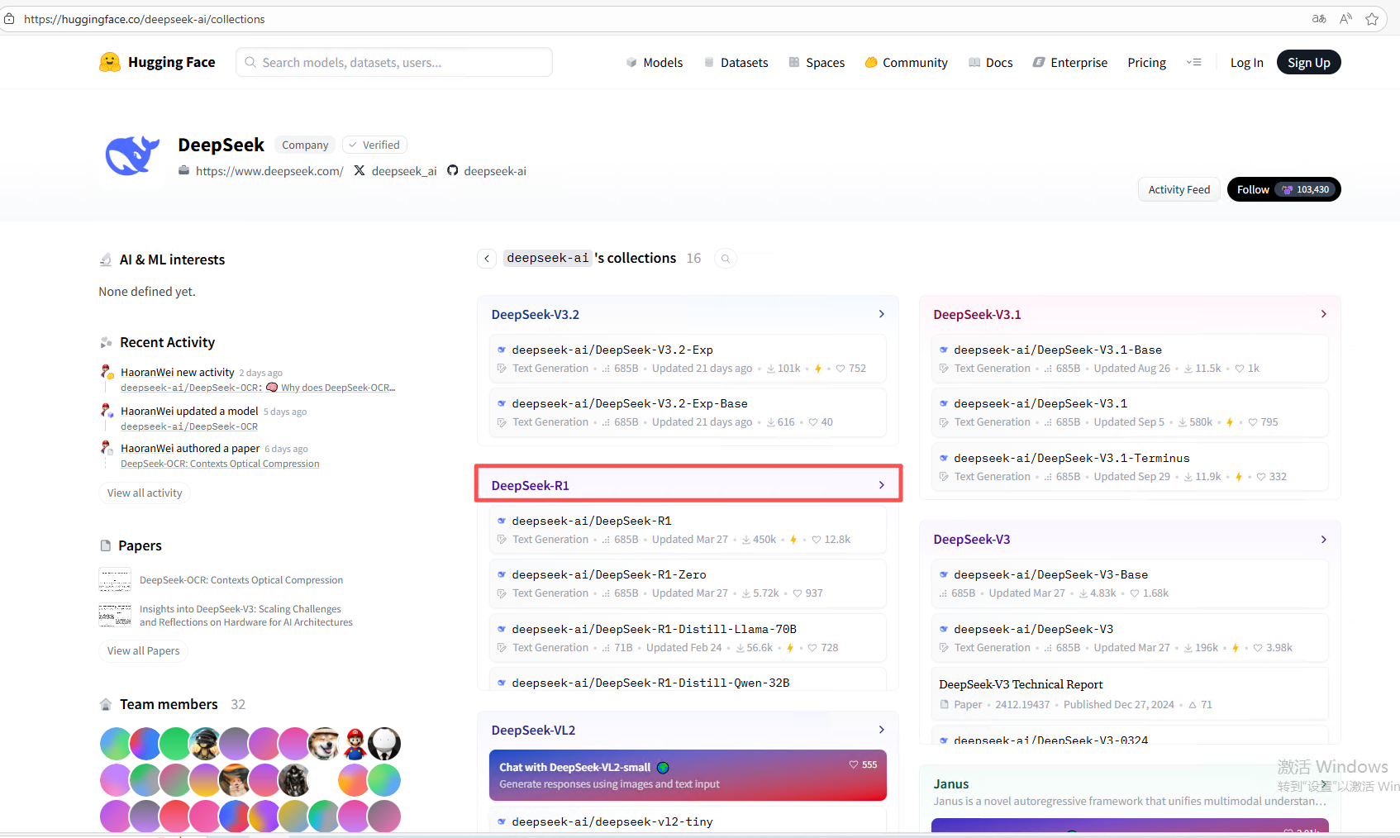Image resolution: width=1400 pixels, height=838 pixels.
Task: Click the Team members count 32
Action: coord(238,705)
